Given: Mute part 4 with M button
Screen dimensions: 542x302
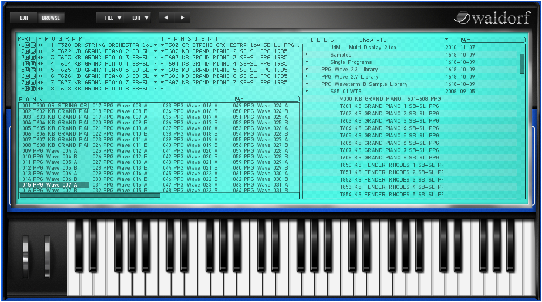Looking at the screenshot, I should 28,64.
